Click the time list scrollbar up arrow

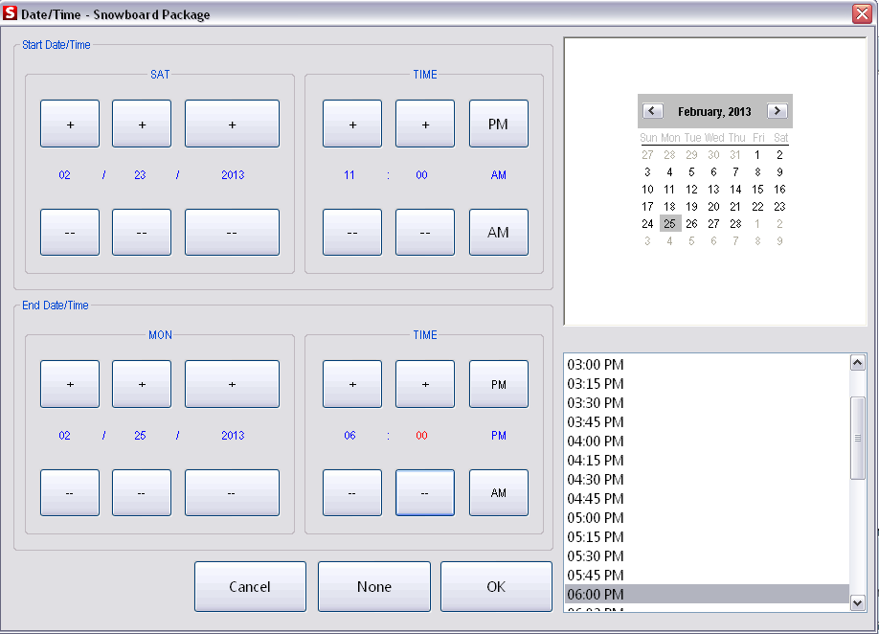click(x=859, y=361)
